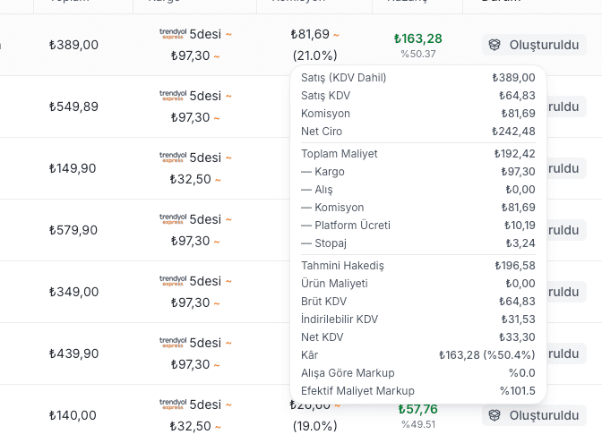
Task: Click the box icon in first Oluşturuldu badge
Action: click(x=494, y=45)
